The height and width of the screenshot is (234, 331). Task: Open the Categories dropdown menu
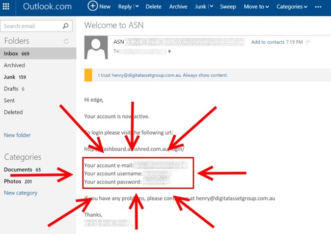tap(292, 7)
